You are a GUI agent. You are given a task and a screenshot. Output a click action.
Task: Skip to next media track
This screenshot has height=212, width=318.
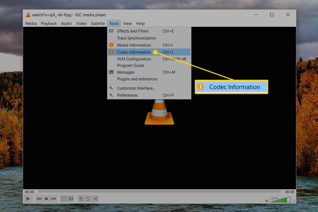(x=53, y=199)
